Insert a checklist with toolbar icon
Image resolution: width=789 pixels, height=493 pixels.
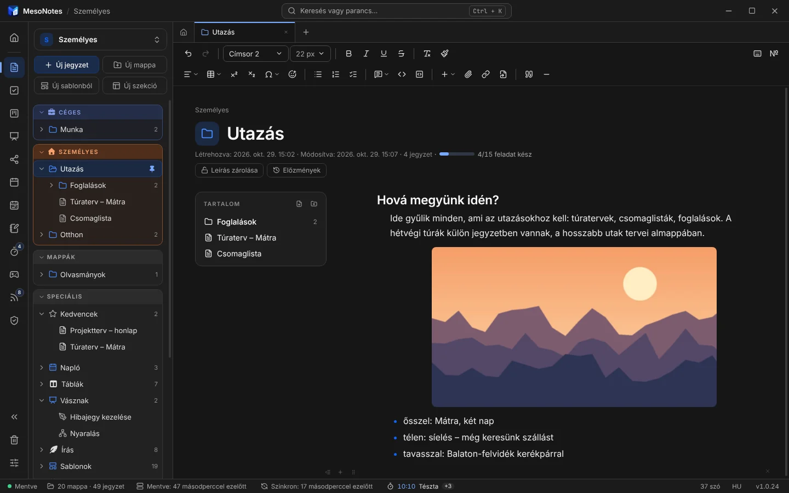(353, 74)
